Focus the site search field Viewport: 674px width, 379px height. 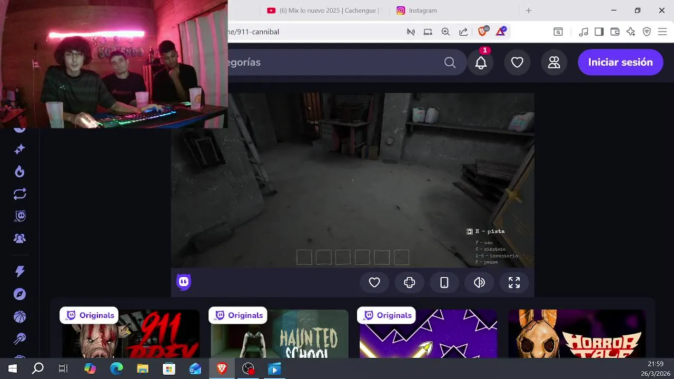(337, 62)
